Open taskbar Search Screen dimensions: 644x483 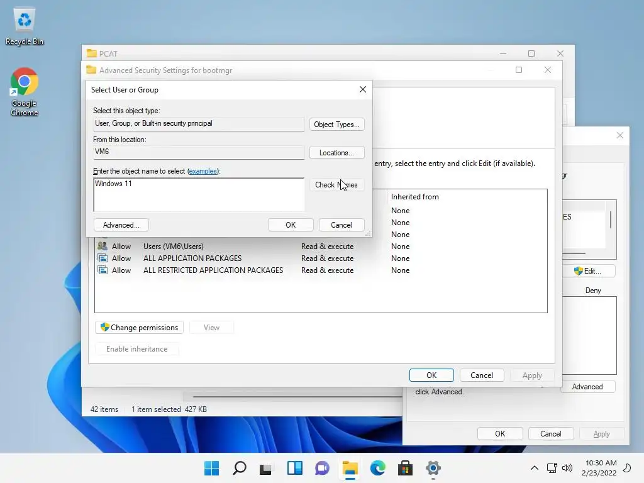[x=240, y=468]
